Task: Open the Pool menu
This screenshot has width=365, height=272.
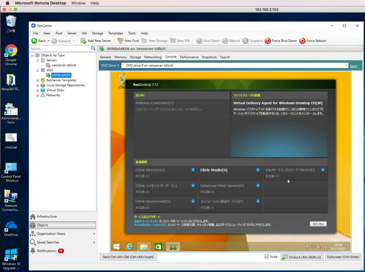Action: (x=59, y=33)
